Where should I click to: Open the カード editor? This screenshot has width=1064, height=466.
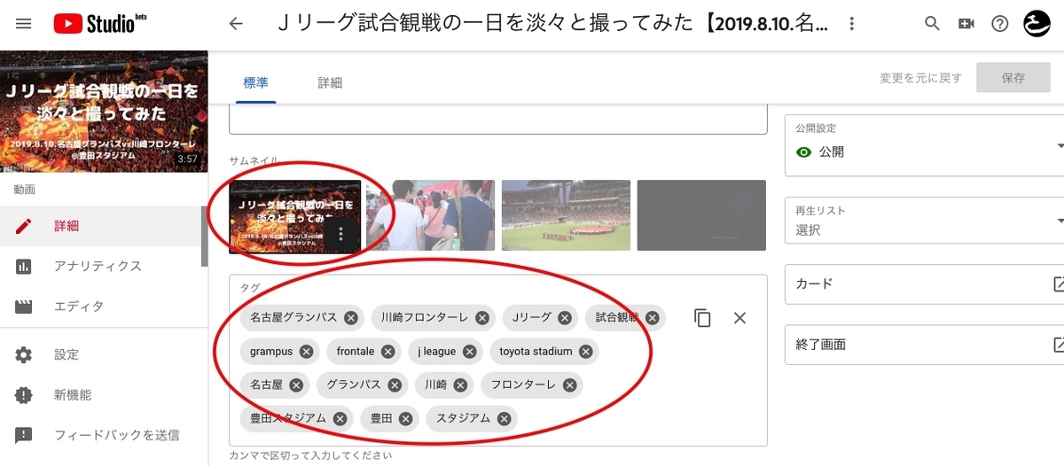coord(925,284)
